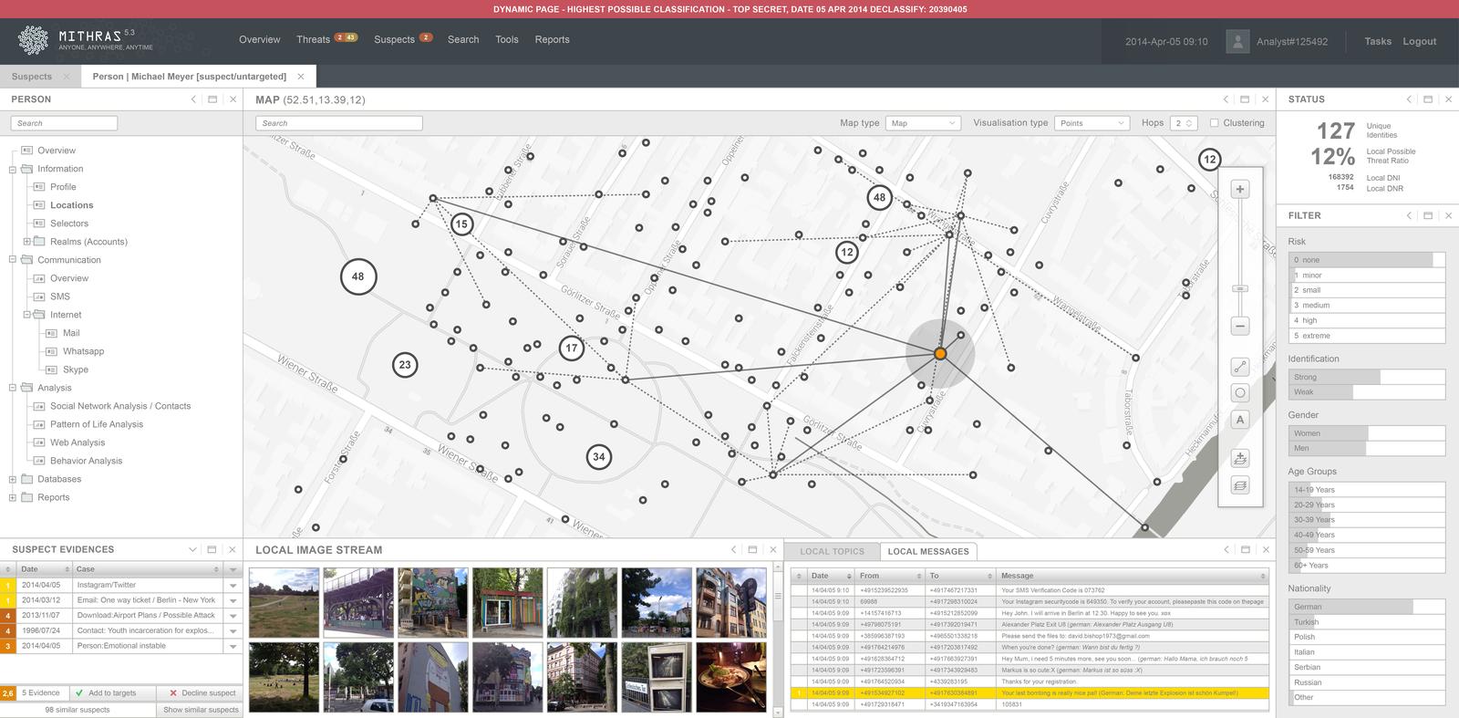This screenshot has width=1459, height=718.
Task: Expand the Realms (Accounts) tree node
Action: [x=26, y=242]
